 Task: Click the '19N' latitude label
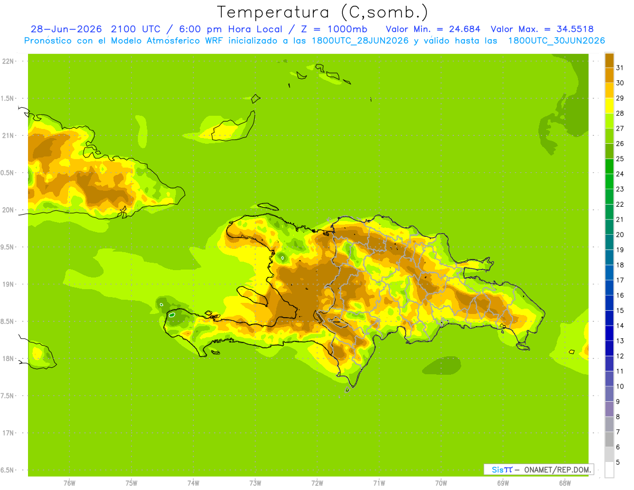(8, 284)
